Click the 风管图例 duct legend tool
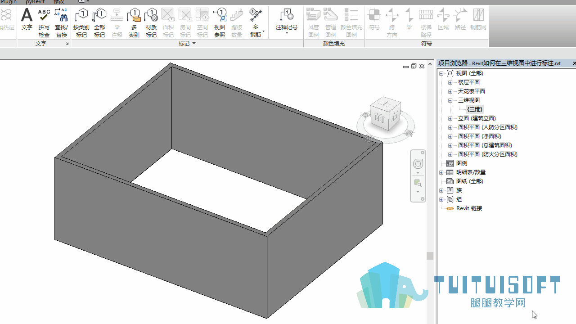The width and height of the screenshot is (576, 324). point(314,23)
